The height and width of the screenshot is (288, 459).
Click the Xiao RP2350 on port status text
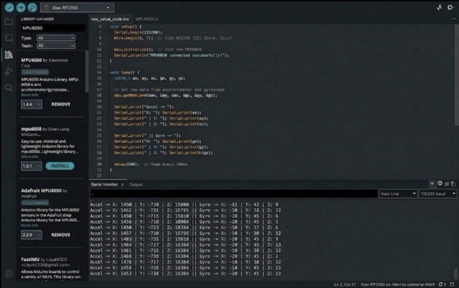click(x=397, y=284)
